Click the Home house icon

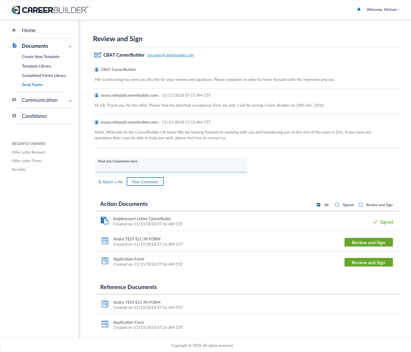coord(14,30)
